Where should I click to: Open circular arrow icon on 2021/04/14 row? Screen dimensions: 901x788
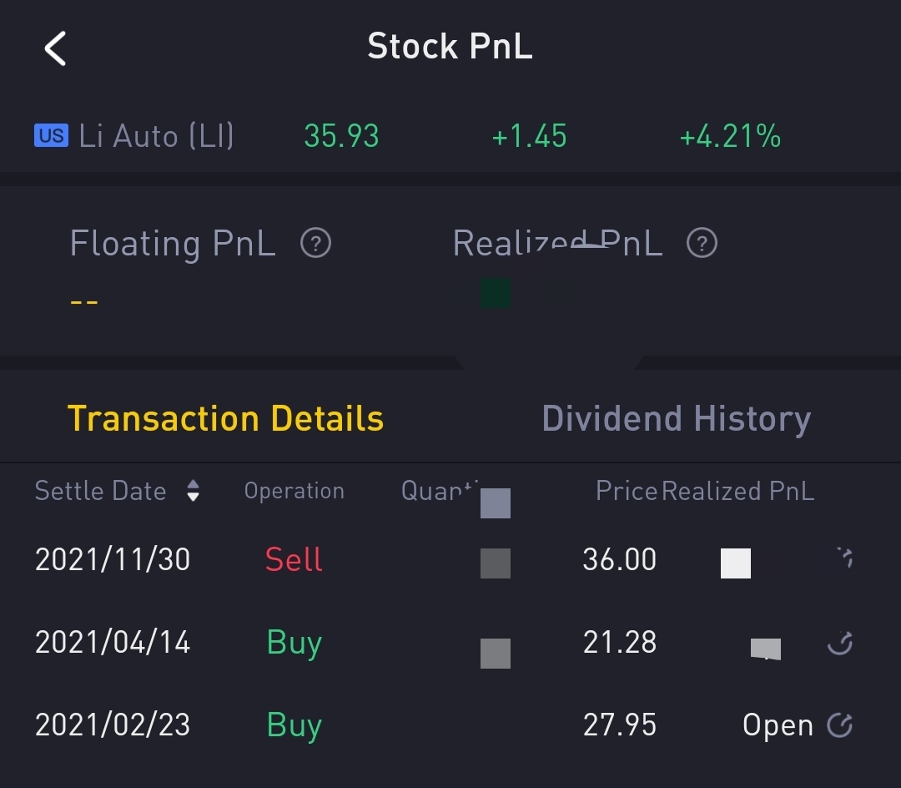839,643
